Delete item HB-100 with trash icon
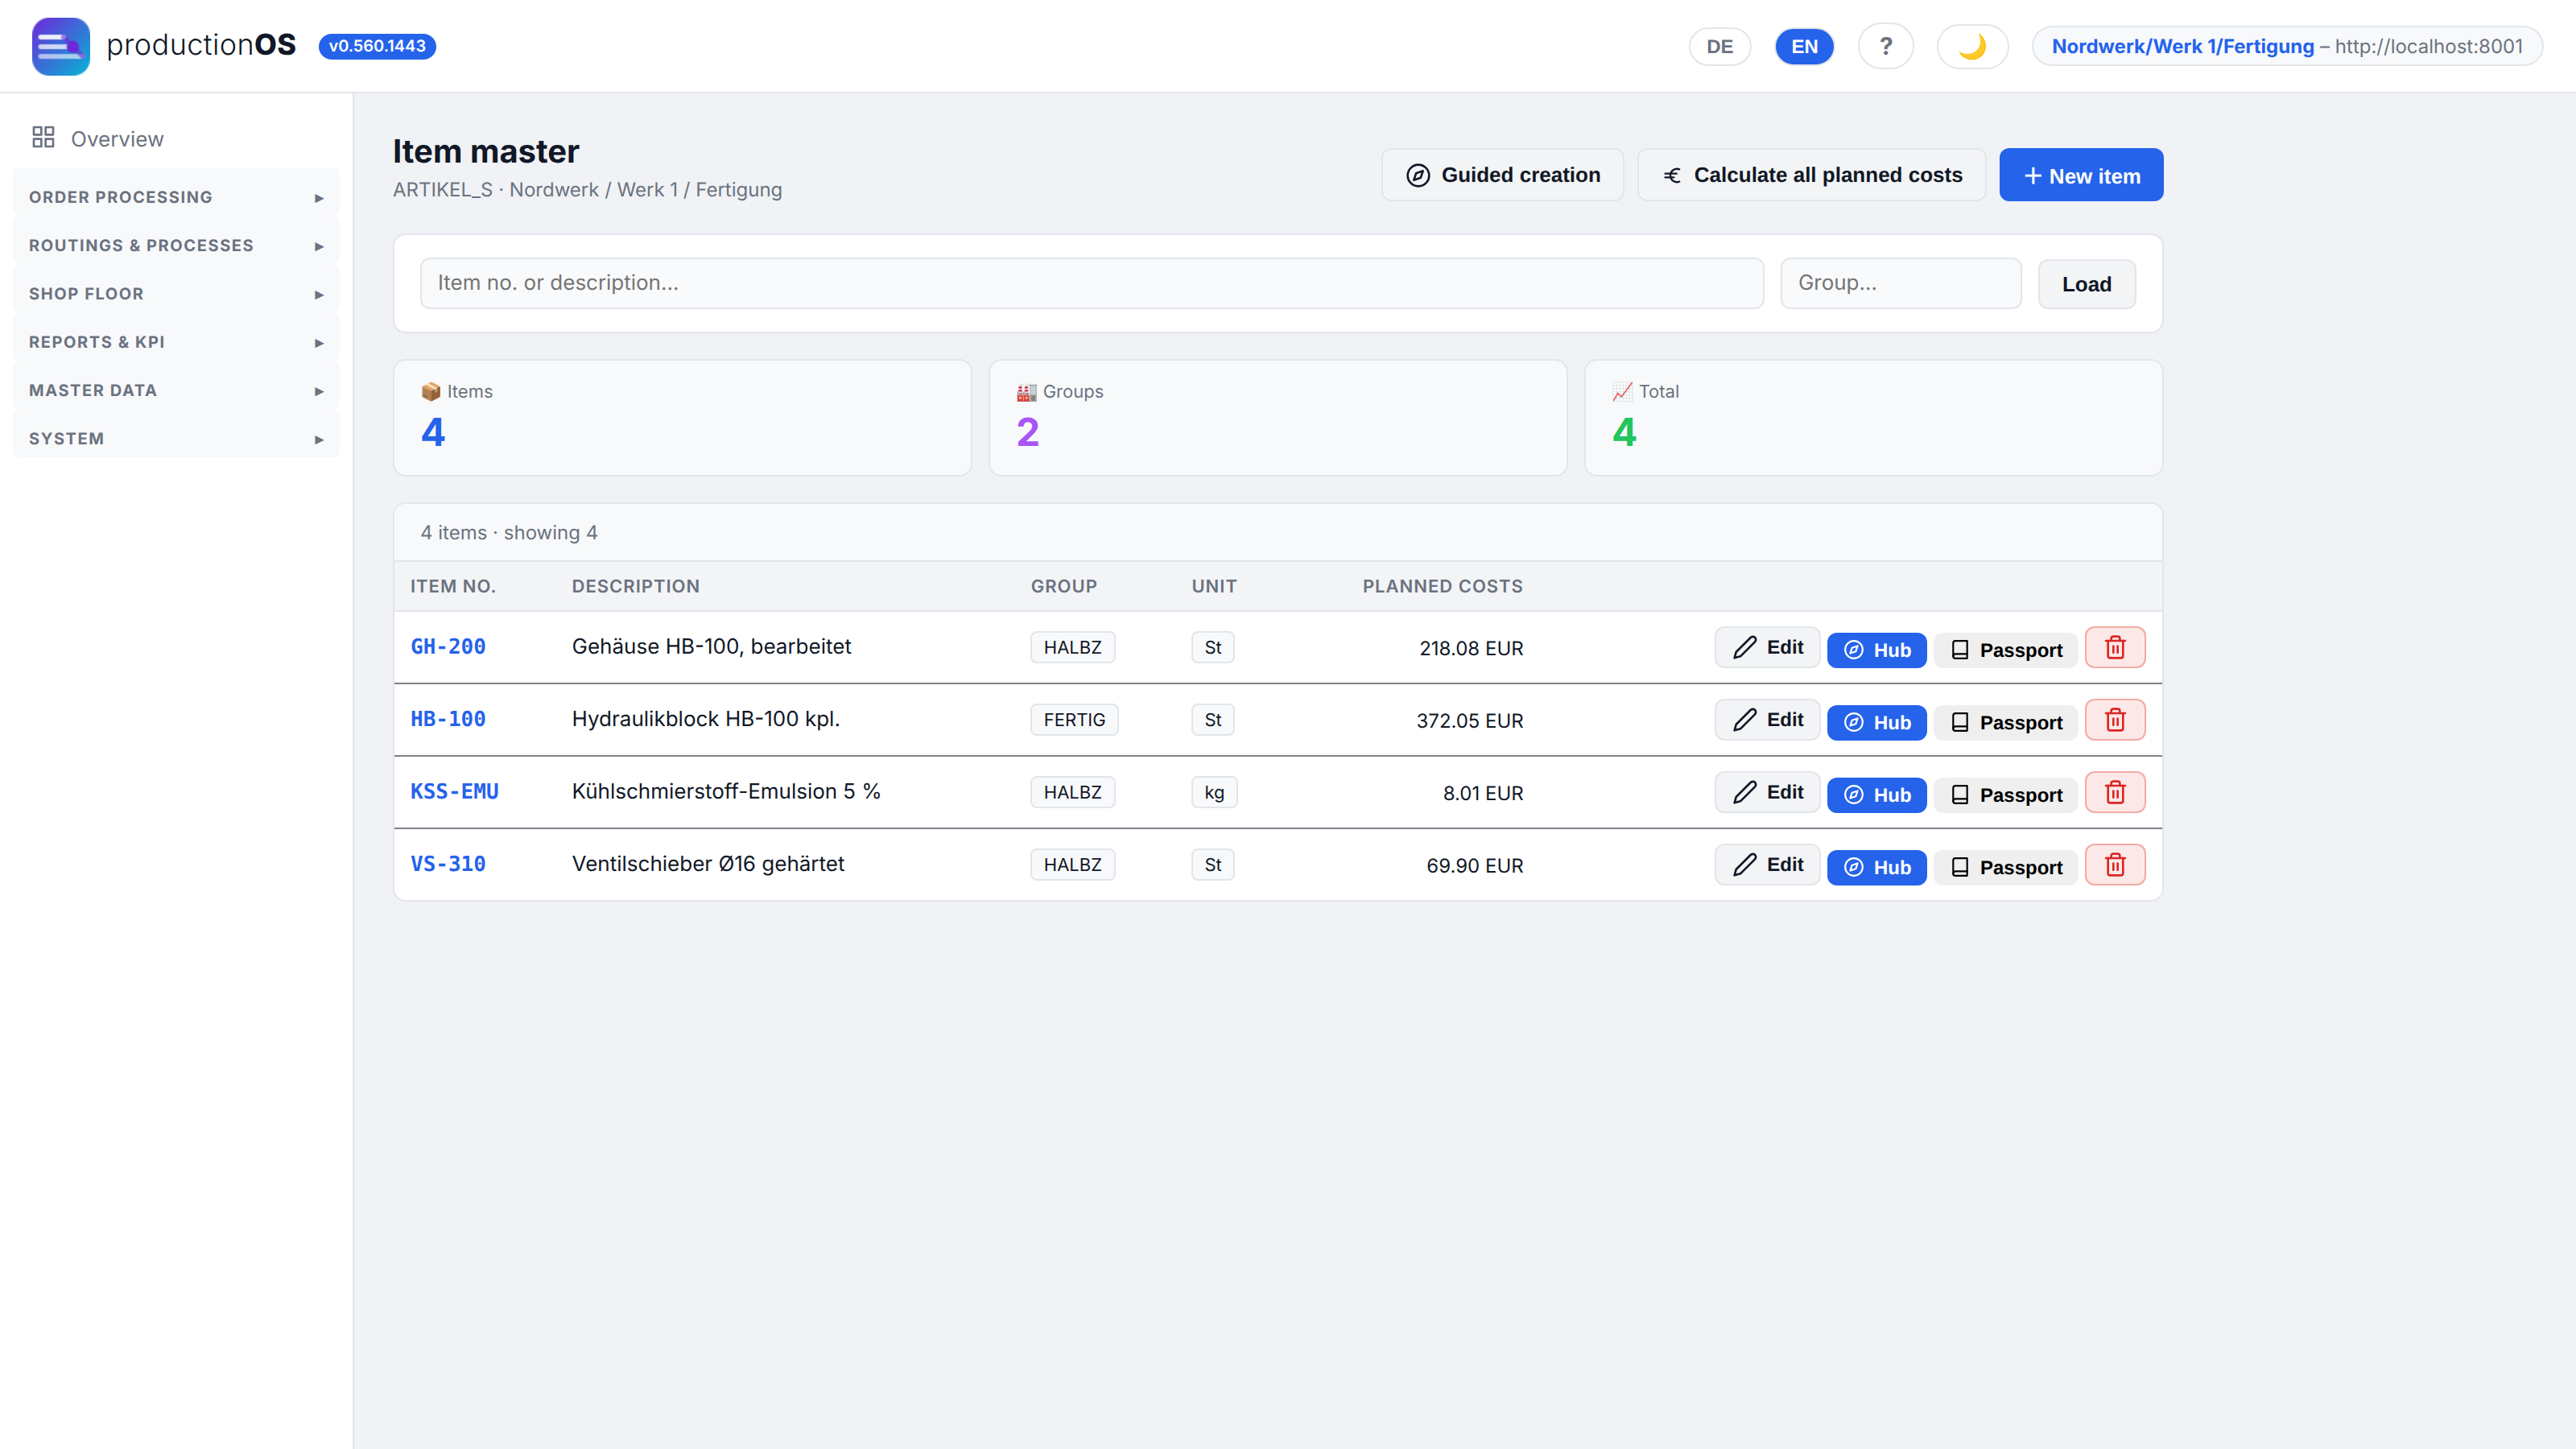The image size is (2576, 1449). pos(2115,720)
